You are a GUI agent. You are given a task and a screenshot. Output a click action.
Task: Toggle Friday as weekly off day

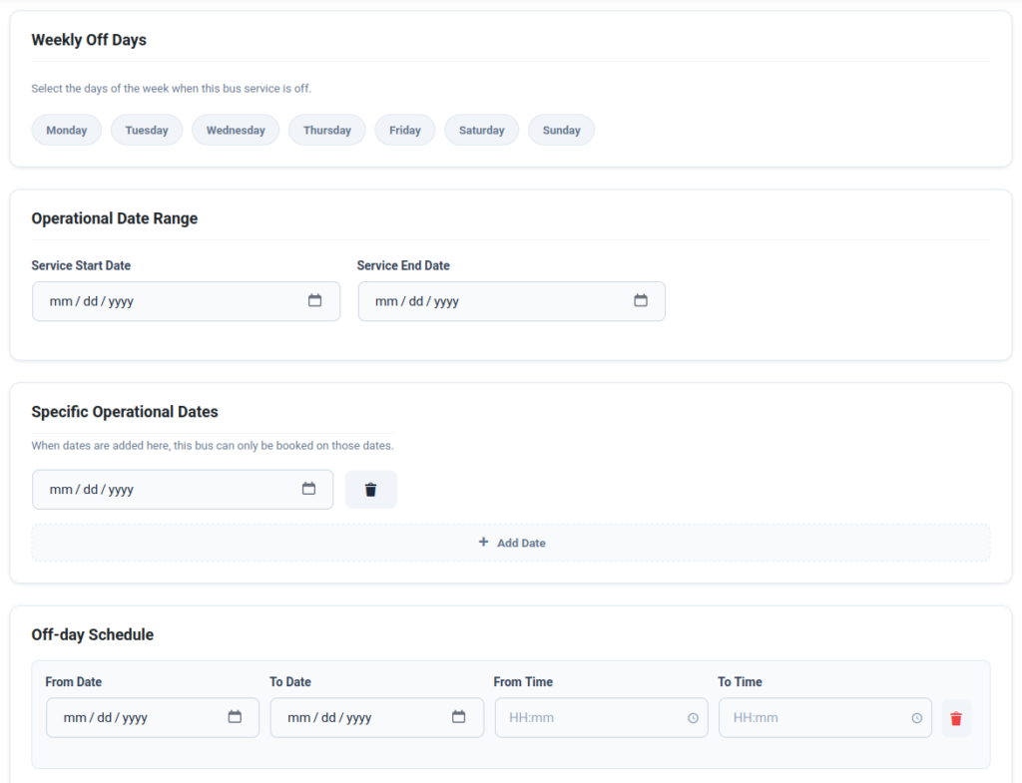(x=405, y=130)
